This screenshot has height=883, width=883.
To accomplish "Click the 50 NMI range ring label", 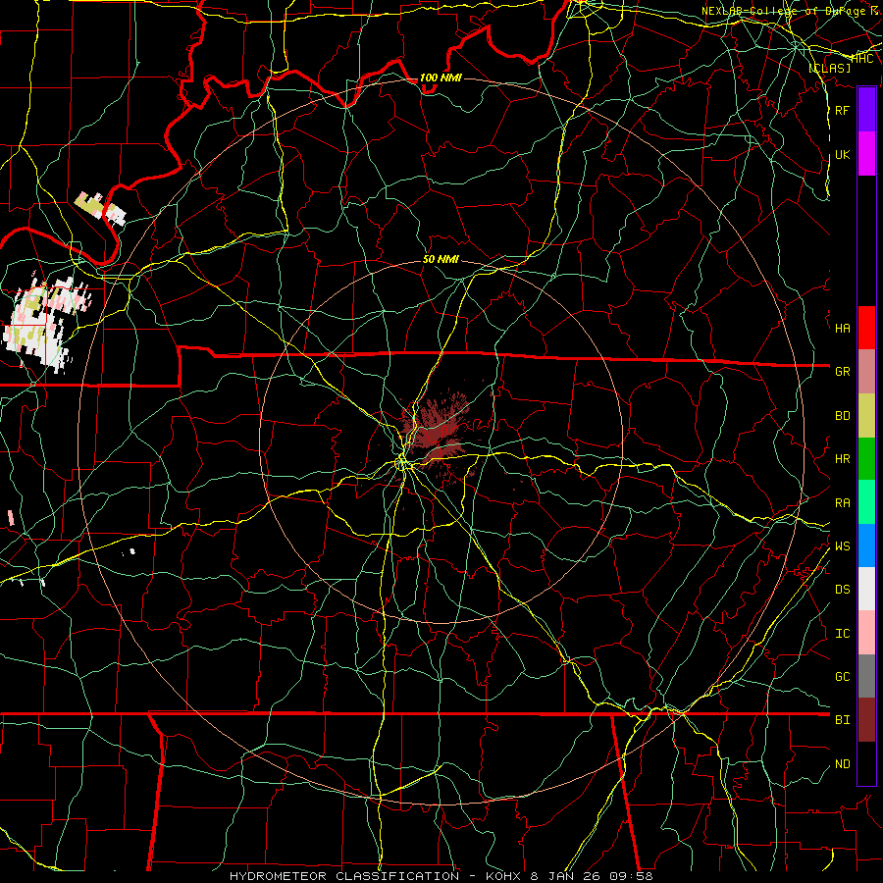I will [x=441, y=259].
